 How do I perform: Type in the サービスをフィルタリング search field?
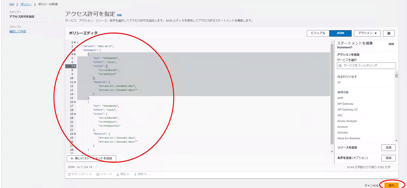[x=368, y=66]
